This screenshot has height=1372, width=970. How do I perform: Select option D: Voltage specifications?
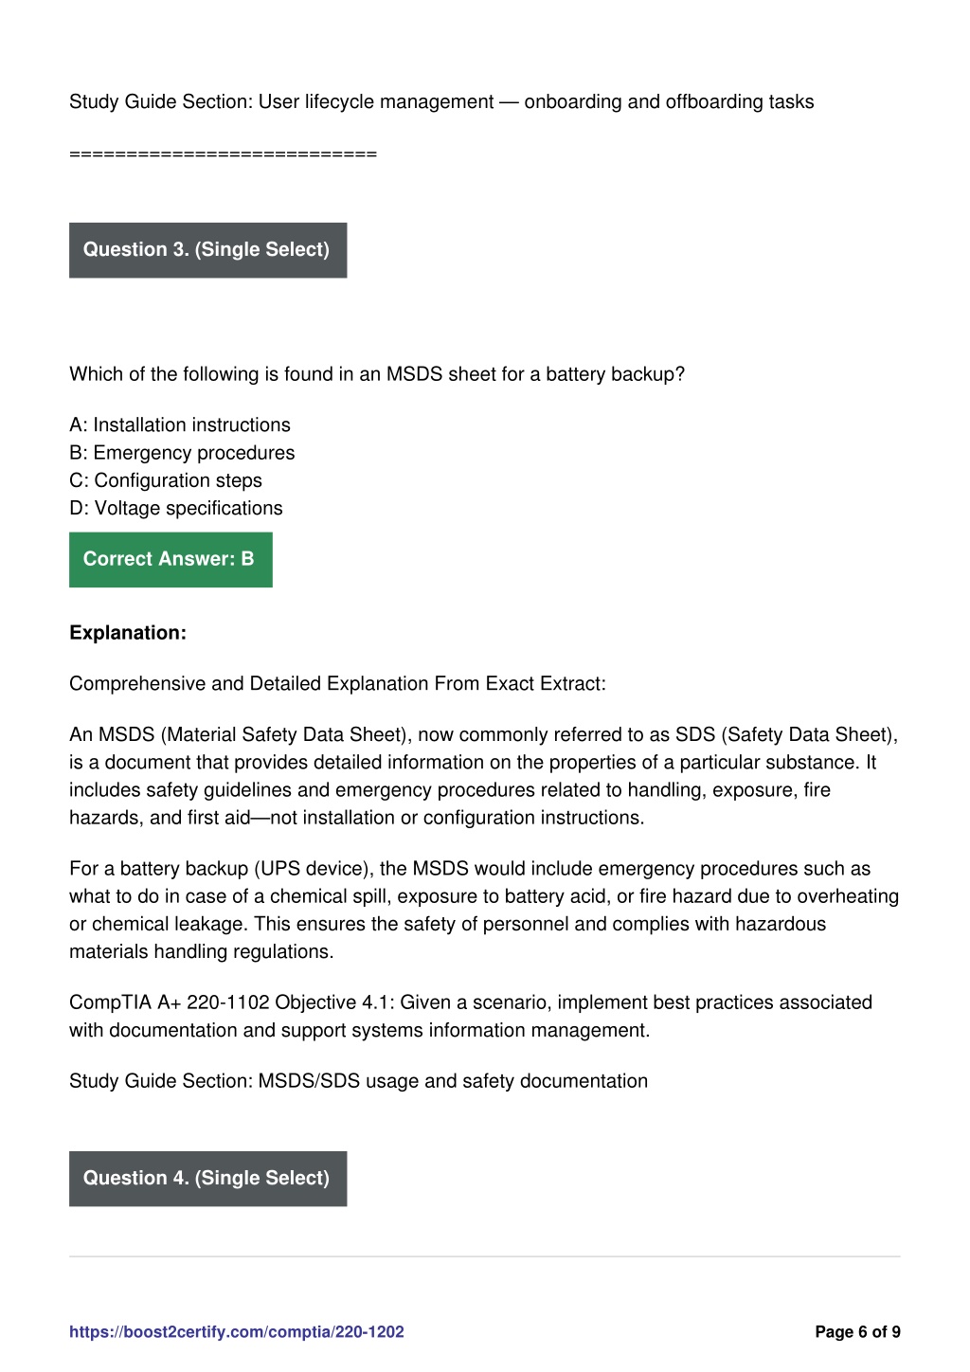[x=176, y=508]
